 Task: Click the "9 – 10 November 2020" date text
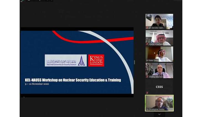37,84
